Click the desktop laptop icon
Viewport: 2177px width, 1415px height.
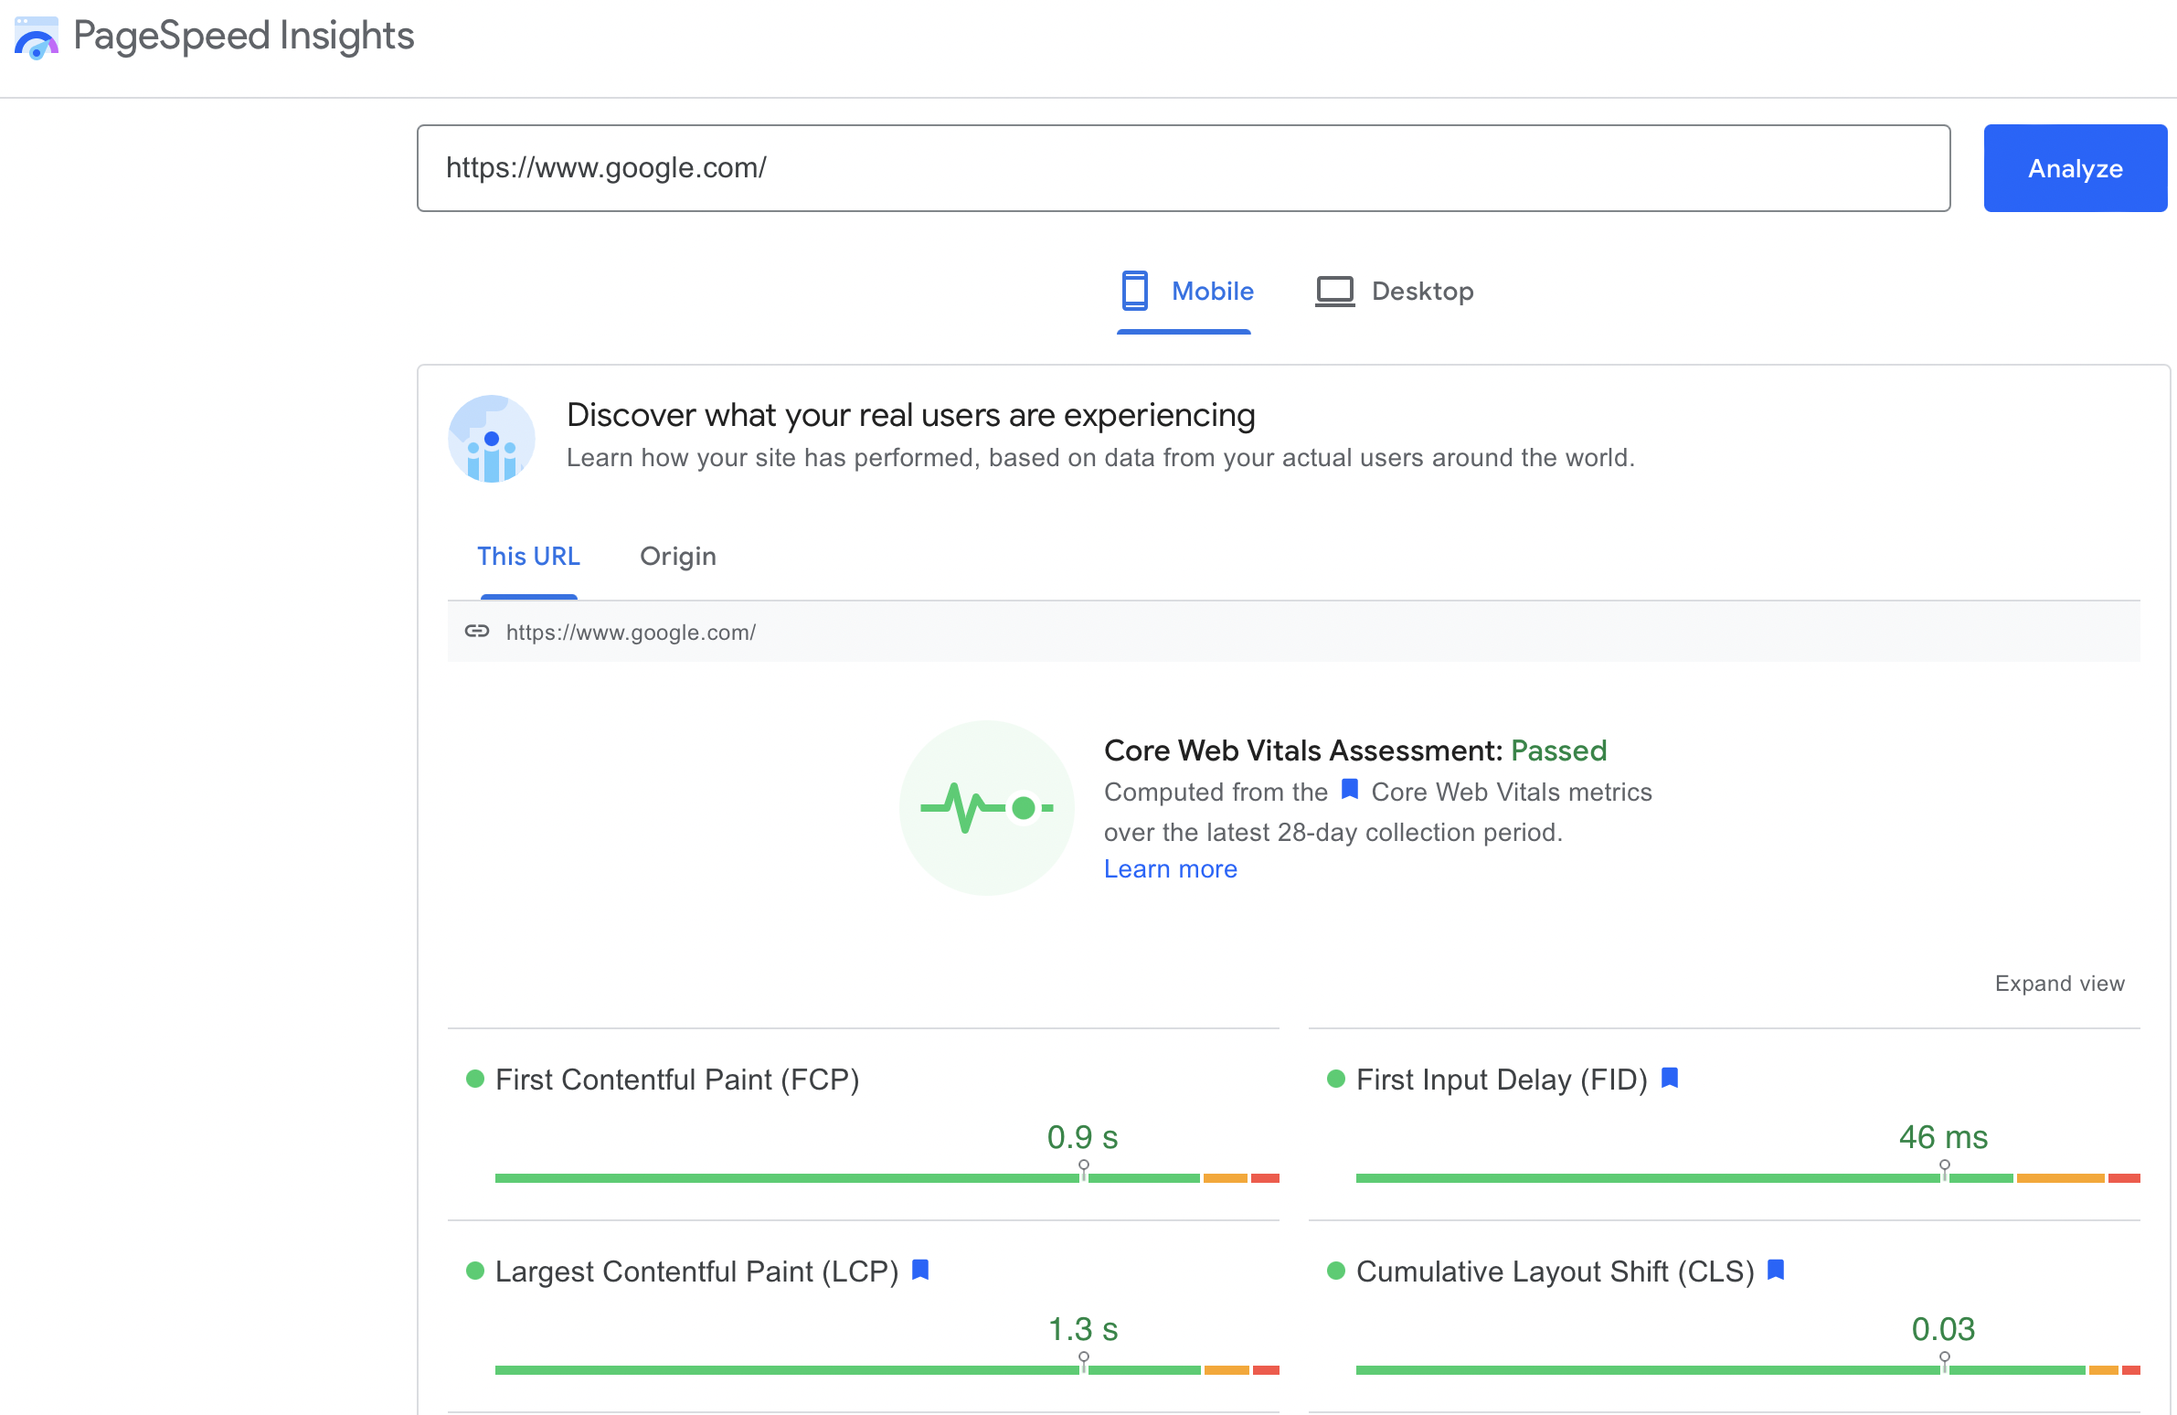1334,291
